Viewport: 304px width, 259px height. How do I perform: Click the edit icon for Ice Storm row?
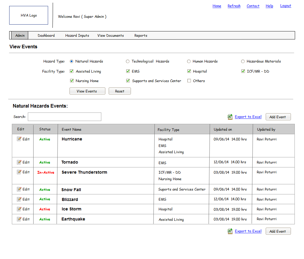(19, 209)
